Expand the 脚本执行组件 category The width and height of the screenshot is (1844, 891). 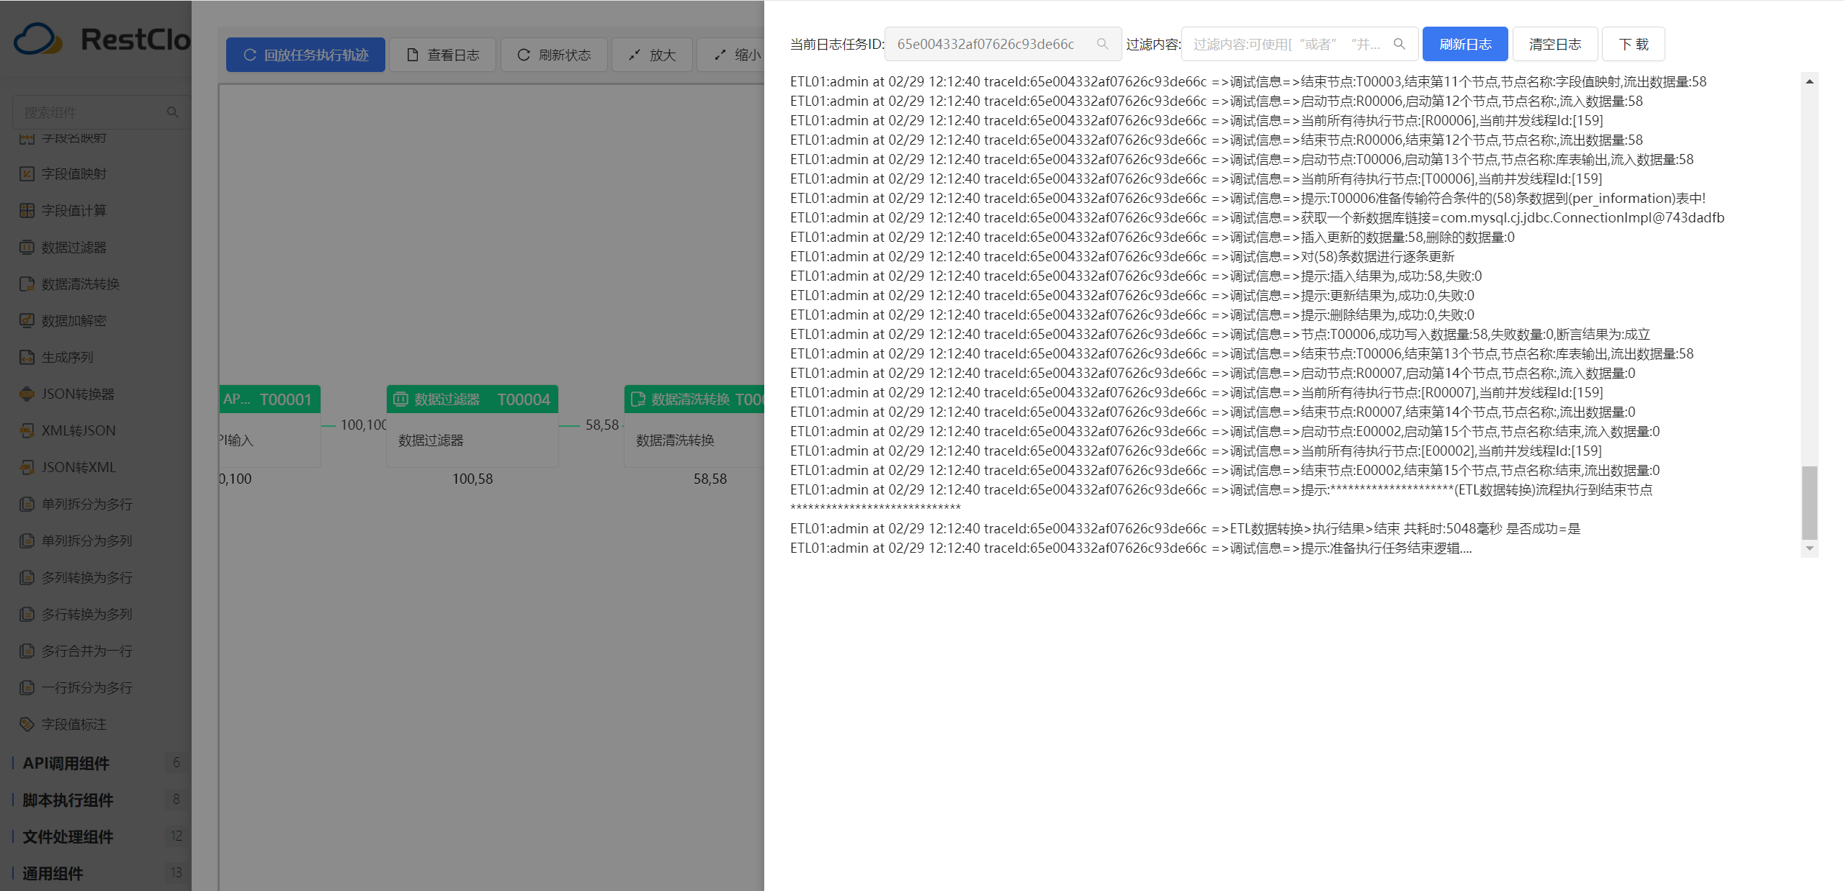(68, 800)
